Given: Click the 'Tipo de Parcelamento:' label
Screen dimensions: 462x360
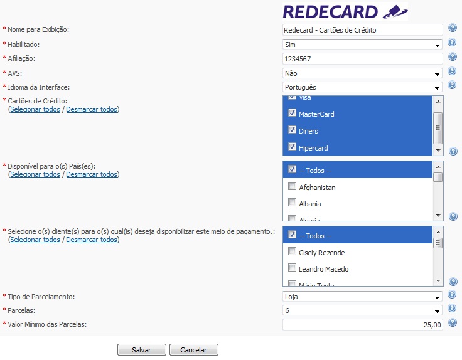Looking at the screenshot, I should pyautogui.click(x=41, y=297).
